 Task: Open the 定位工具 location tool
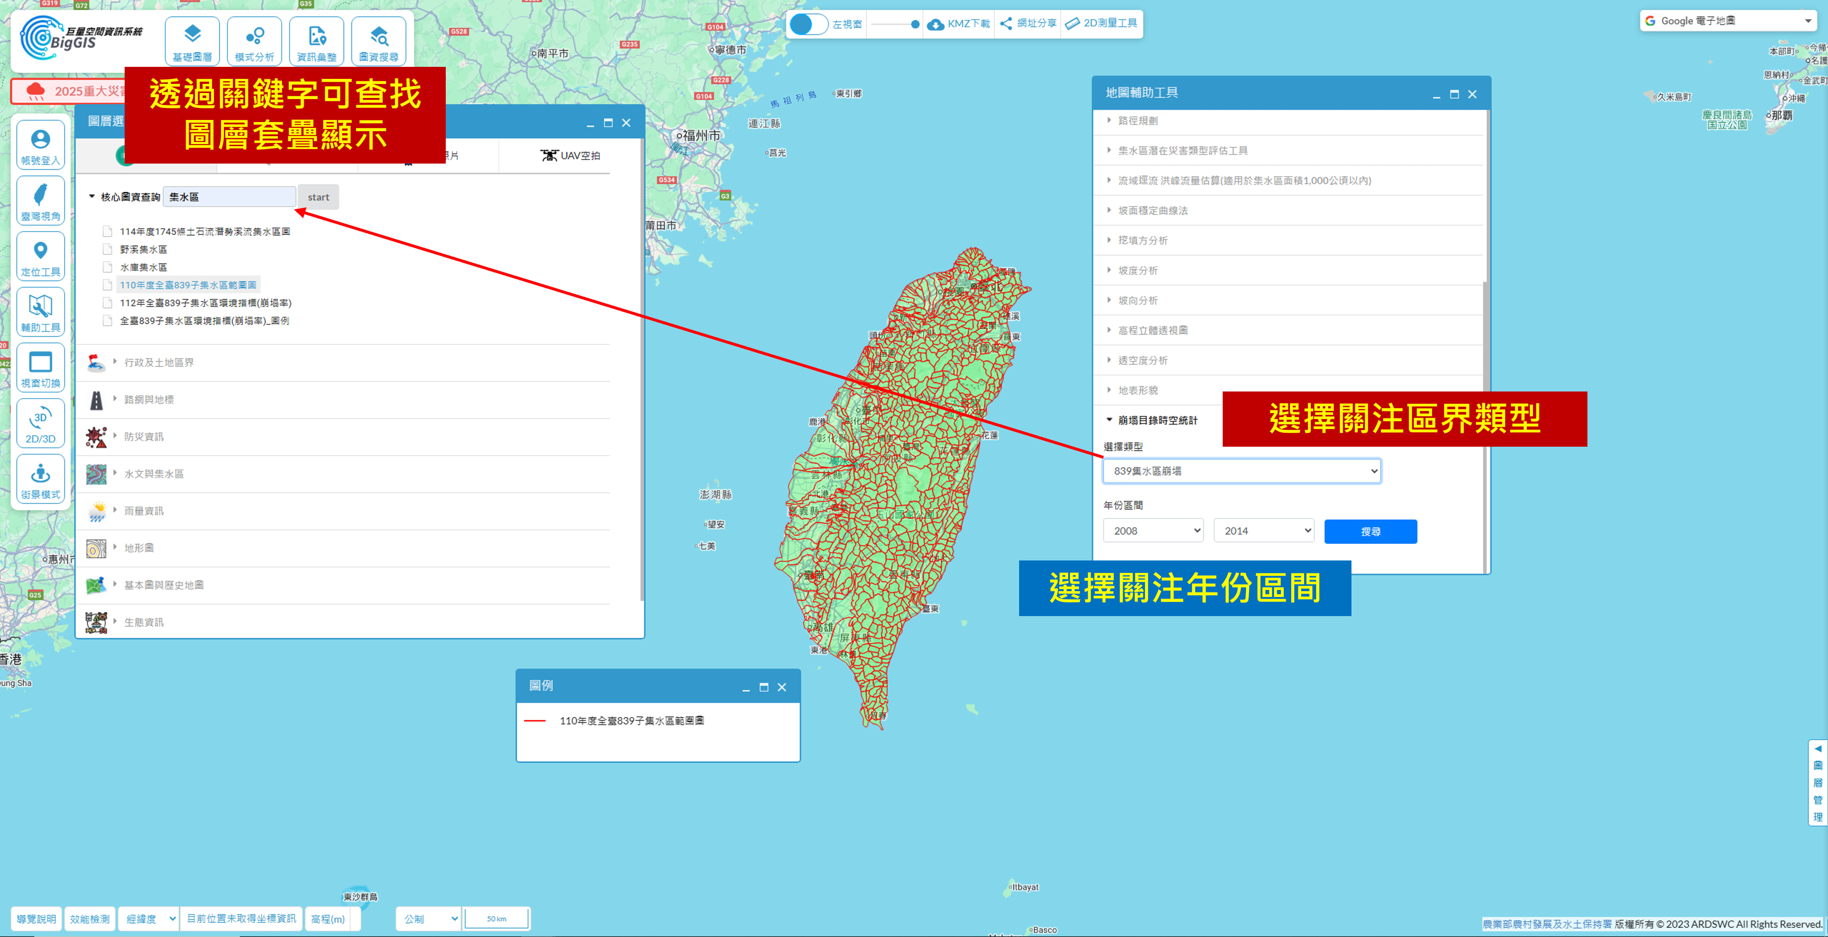[40, 257]
